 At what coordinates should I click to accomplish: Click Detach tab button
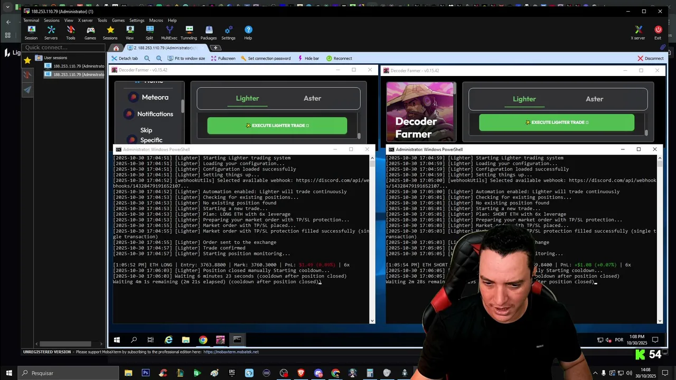click(x=125, y=59)
